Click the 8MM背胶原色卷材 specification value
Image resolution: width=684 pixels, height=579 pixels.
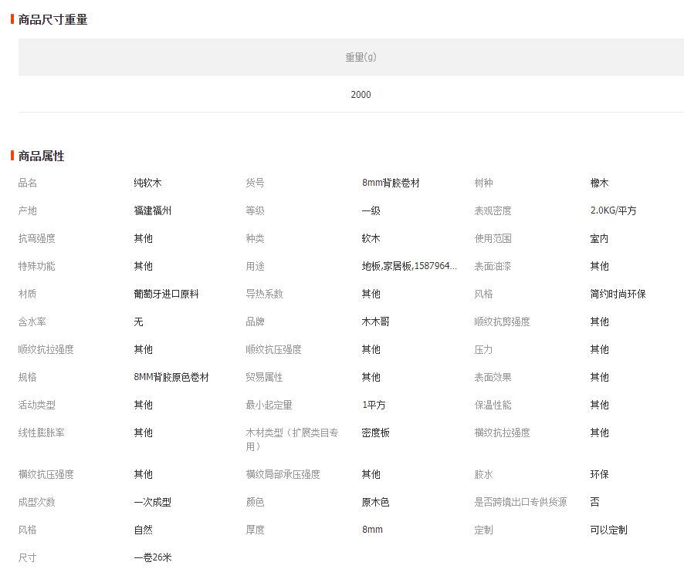point(171,377)
